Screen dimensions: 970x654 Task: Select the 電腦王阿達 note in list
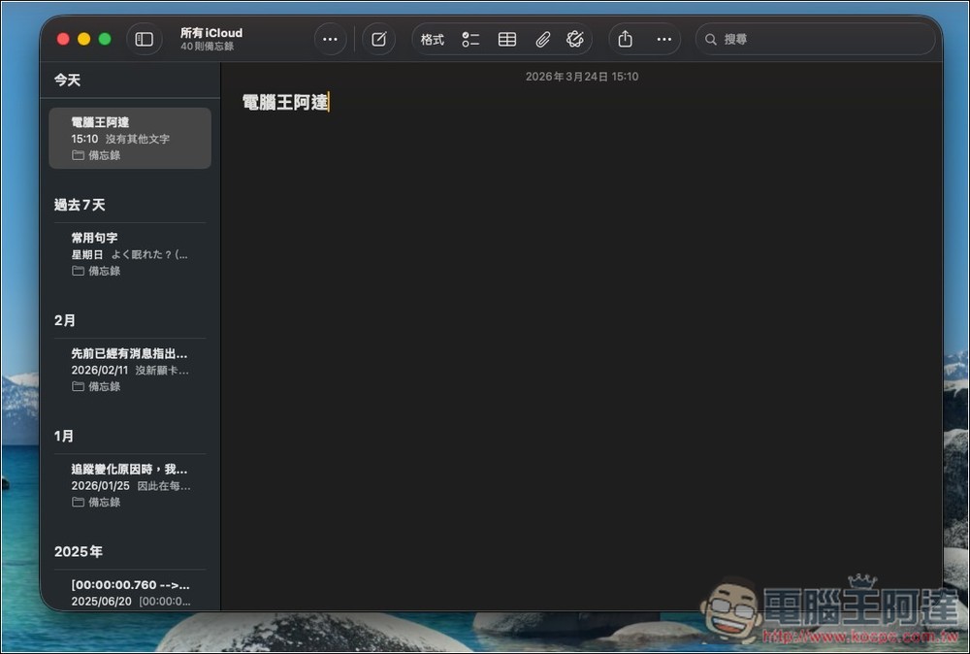[130, 138]
